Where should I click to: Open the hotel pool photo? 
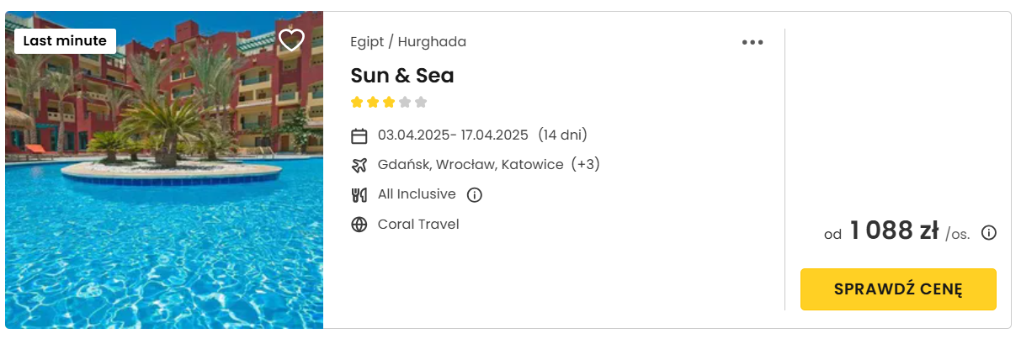point(164,170)
